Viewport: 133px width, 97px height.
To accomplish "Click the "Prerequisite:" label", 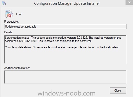I will click(11, 22).
